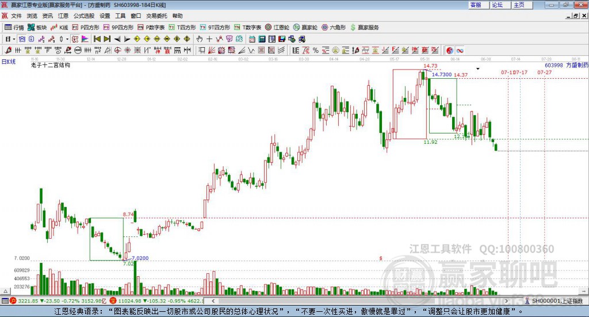Image resolution: width=589 pixels, height=317 pixels.
Task: Open the T四方形 tool
Action: (x=182, y=28)
